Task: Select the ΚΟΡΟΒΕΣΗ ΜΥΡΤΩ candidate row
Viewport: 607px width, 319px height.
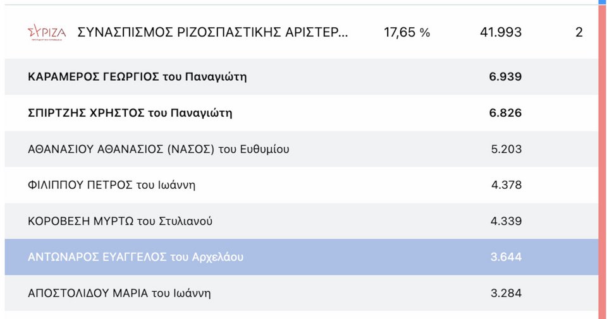Action: point(120,222)
